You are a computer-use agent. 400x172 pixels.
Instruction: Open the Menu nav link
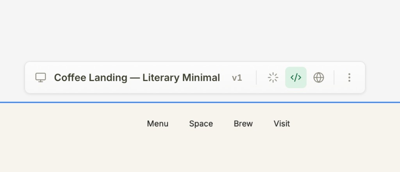coord(158,124)
